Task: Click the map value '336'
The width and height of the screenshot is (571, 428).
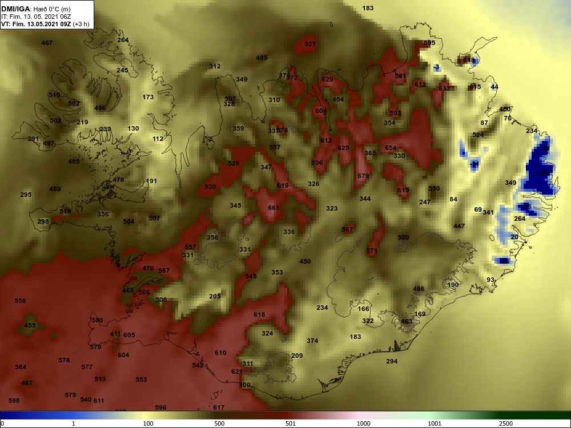Action: point(289,232)
